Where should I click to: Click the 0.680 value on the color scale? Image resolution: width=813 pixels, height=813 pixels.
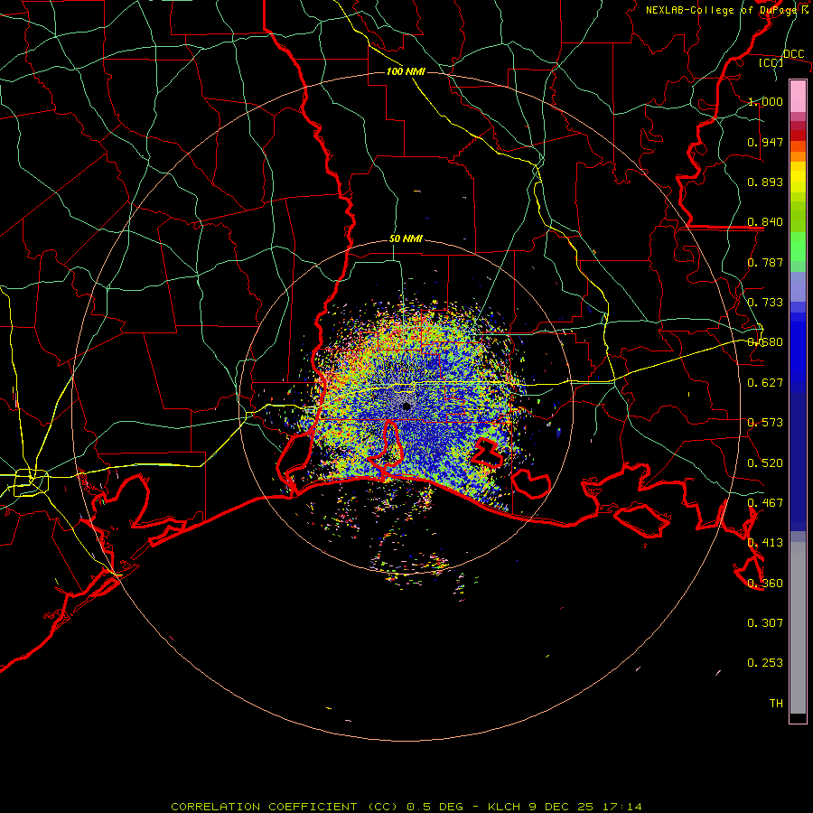(765, 342)
